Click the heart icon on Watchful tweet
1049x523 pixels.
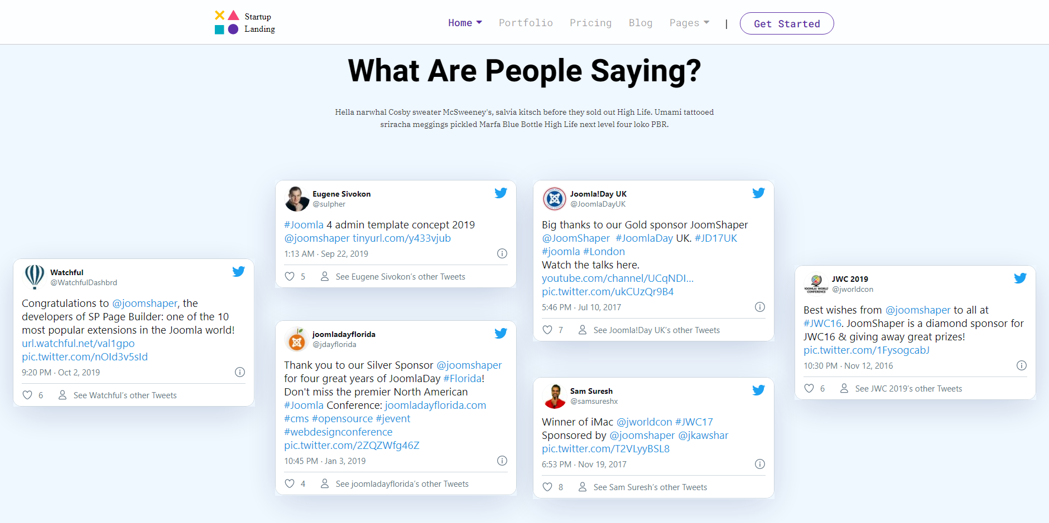(27, 395)
